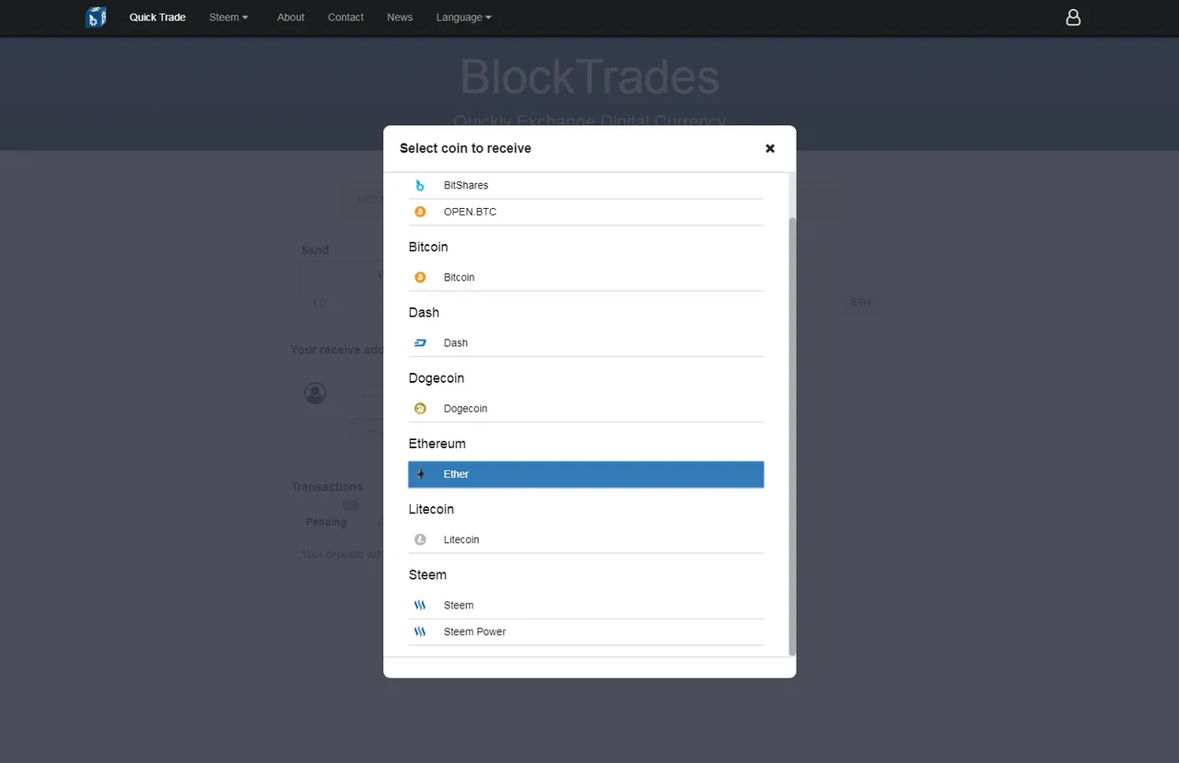Select the highlighted Ether row
This screenshot has height=763, width=1179.
[x=586, y=474]
